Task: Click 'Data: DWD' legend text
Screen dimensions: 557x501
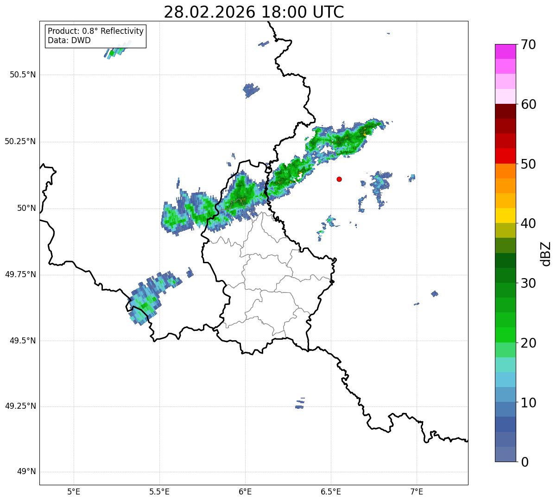Action: coord(69,40)
